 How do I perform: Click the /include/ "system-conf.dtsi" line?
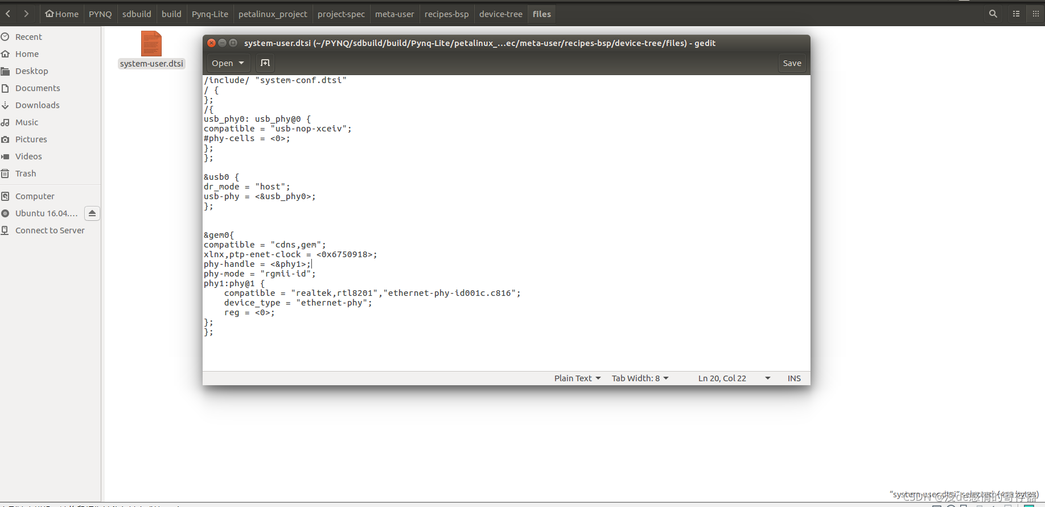[x=275, y=80]
